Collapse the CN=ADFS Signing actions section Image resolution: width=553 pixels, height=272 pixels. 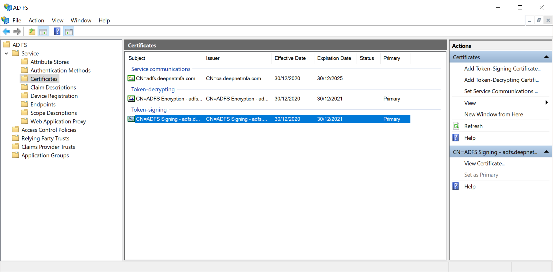coord(546,152)
